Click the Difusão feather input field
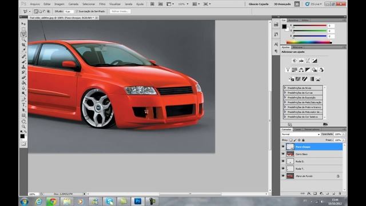 coord(69,11)
